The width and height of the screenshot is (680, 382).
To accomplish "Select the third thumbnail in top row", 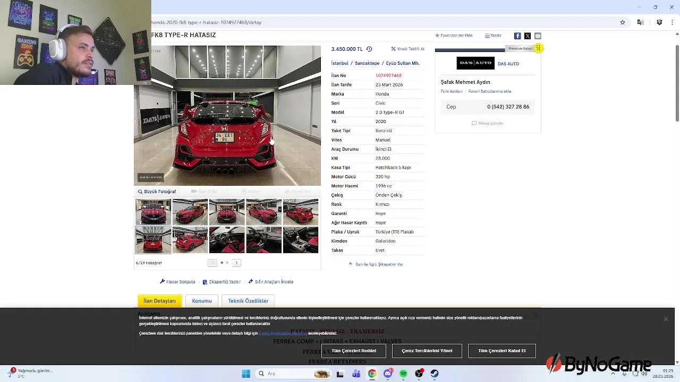I will [227, 212].
